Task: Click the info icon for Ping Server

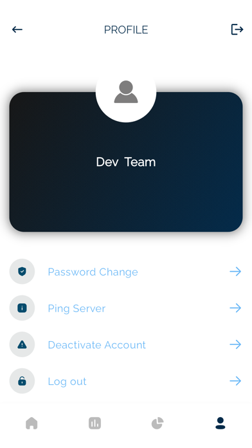Action: (x=22, y=308)
